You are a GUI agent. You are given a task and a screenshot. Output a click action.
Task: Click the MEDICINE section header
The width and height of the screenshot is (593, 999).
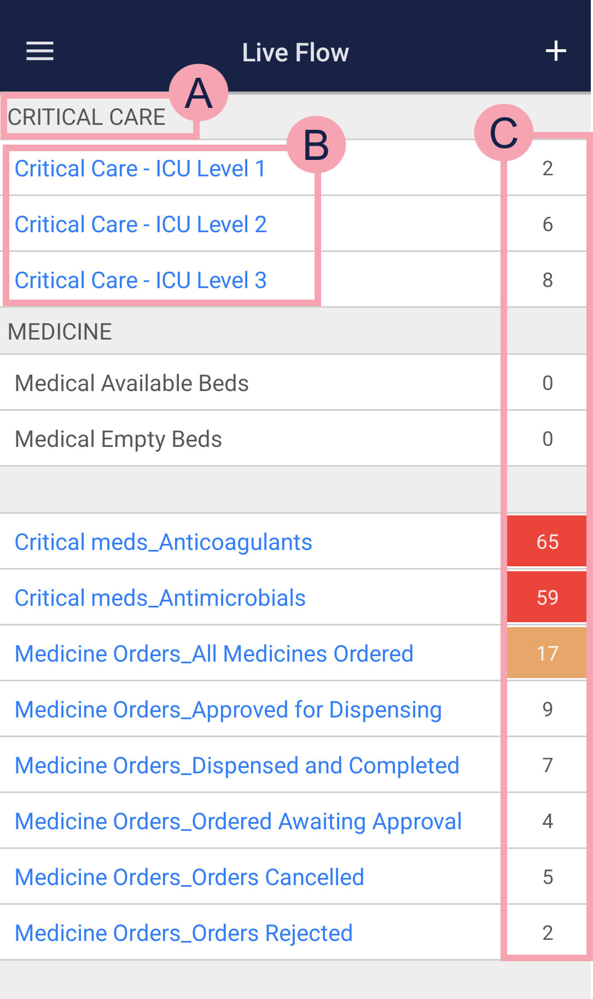tap(60, 332)
